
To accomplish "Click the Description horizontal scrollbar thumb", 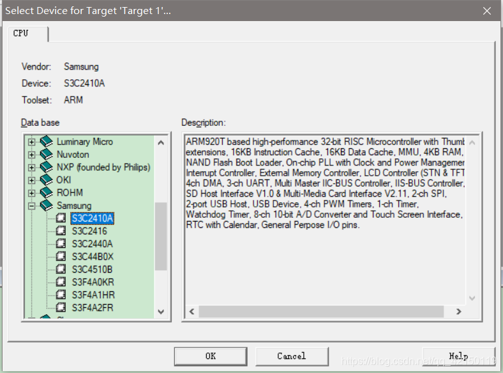I will coord(321,312).
